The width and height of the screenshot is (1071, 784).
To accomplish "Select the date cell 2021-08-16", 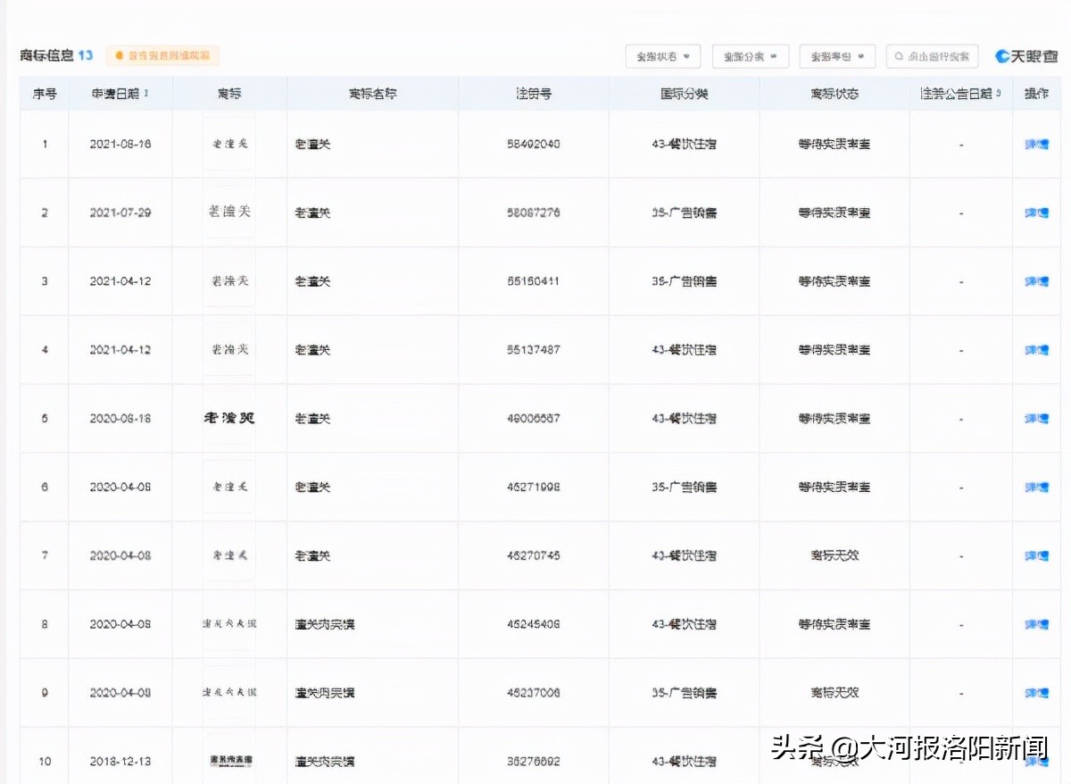I will click(120, 144).
